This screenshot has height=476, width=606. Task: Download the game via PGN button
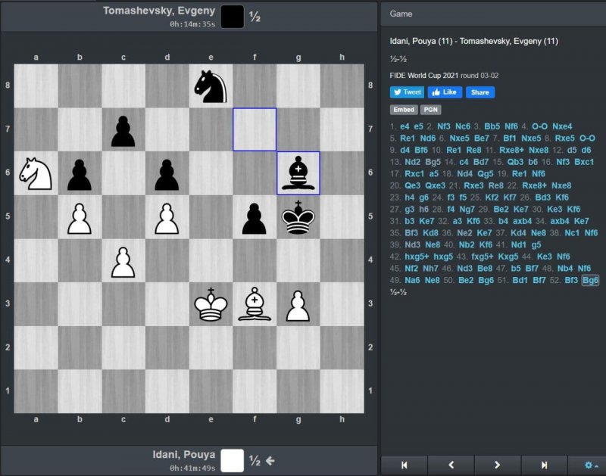click(430, 110)
